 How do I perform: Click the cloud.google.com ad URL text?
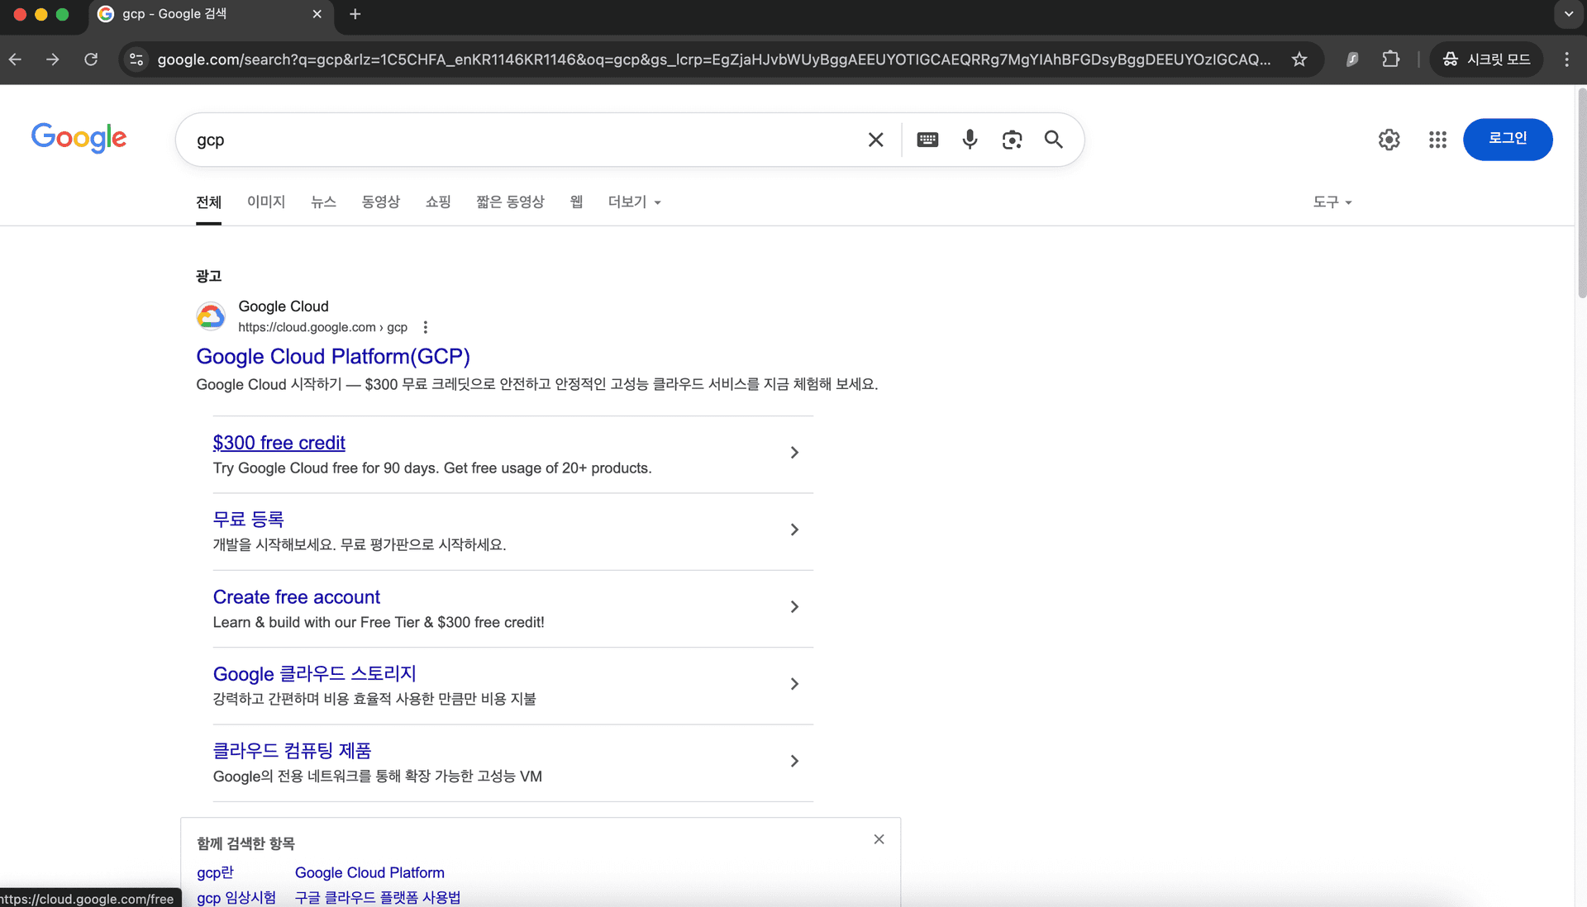[x=322, y=327]
